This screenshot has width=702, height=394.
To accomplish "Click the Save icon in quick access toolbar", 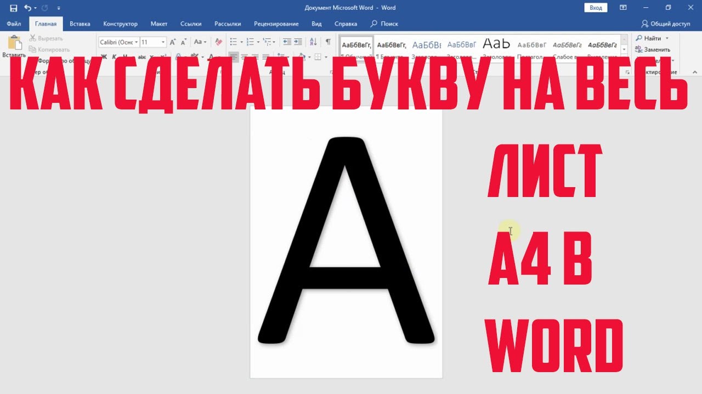I will 13,8.
